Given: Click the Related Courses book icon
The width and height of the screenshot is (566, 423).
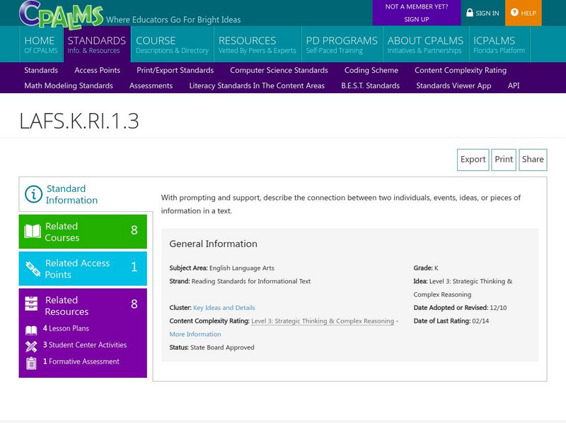Looking at the screenshot, I should tap(33, 232).
